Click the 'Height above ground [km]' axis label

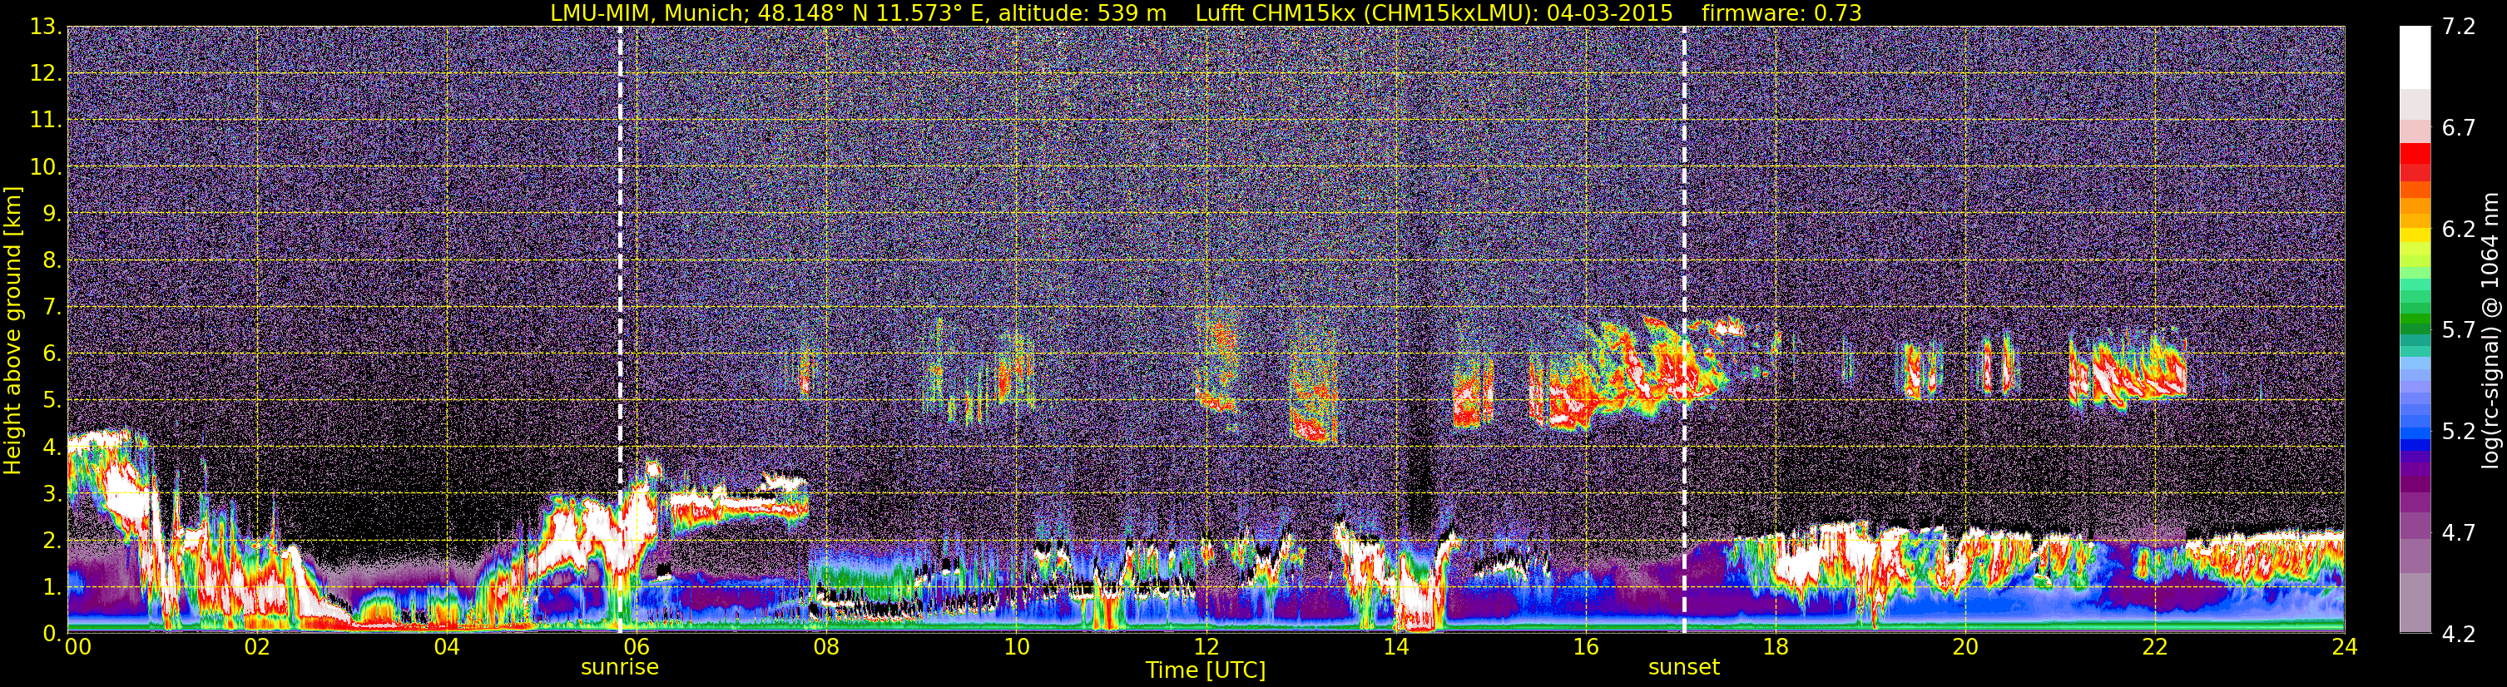12,330
